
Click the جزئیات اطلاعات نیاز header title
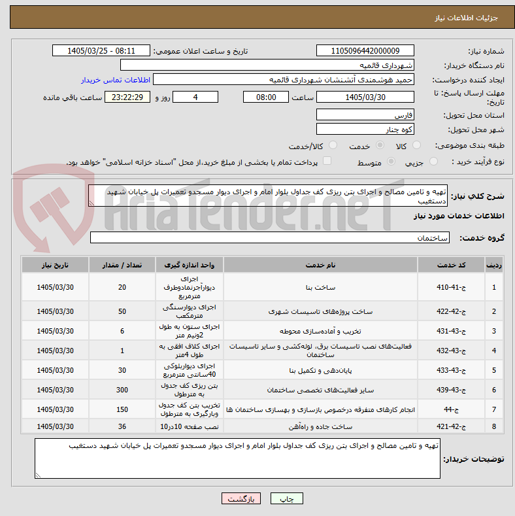pos(467,18)
